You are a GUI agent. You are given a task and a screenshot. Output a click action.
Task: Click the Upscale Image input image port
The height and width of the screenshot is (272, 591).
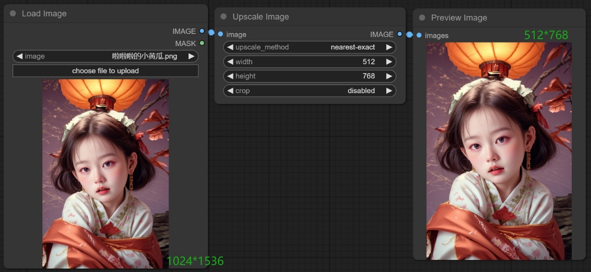[221, 34]
